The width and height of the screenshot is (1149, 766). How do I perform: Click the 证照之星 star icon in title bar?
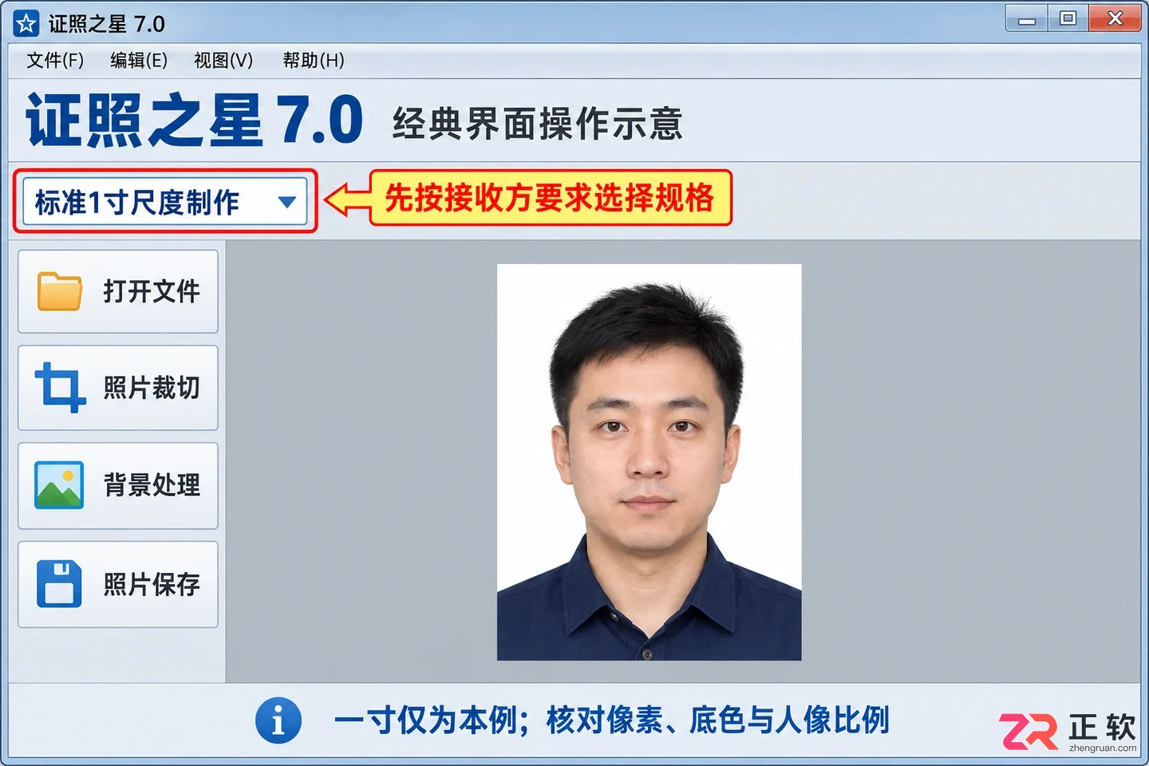[x=26, y=24]
